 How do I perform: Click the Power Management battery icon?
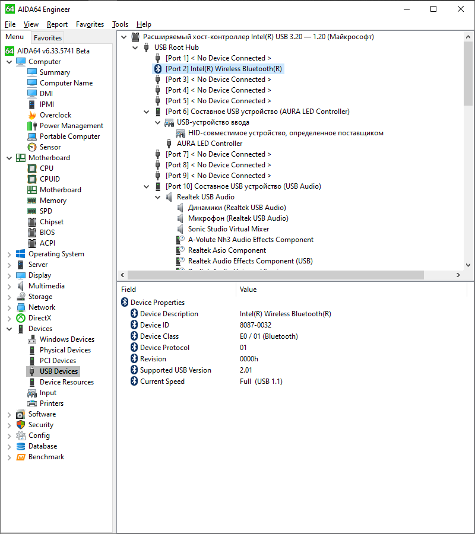32,126
